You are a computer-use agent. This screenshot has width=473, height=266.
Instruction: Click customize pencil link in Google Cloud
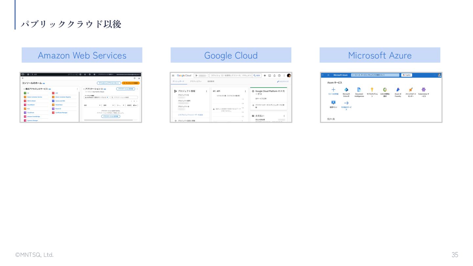coord(283,81)
